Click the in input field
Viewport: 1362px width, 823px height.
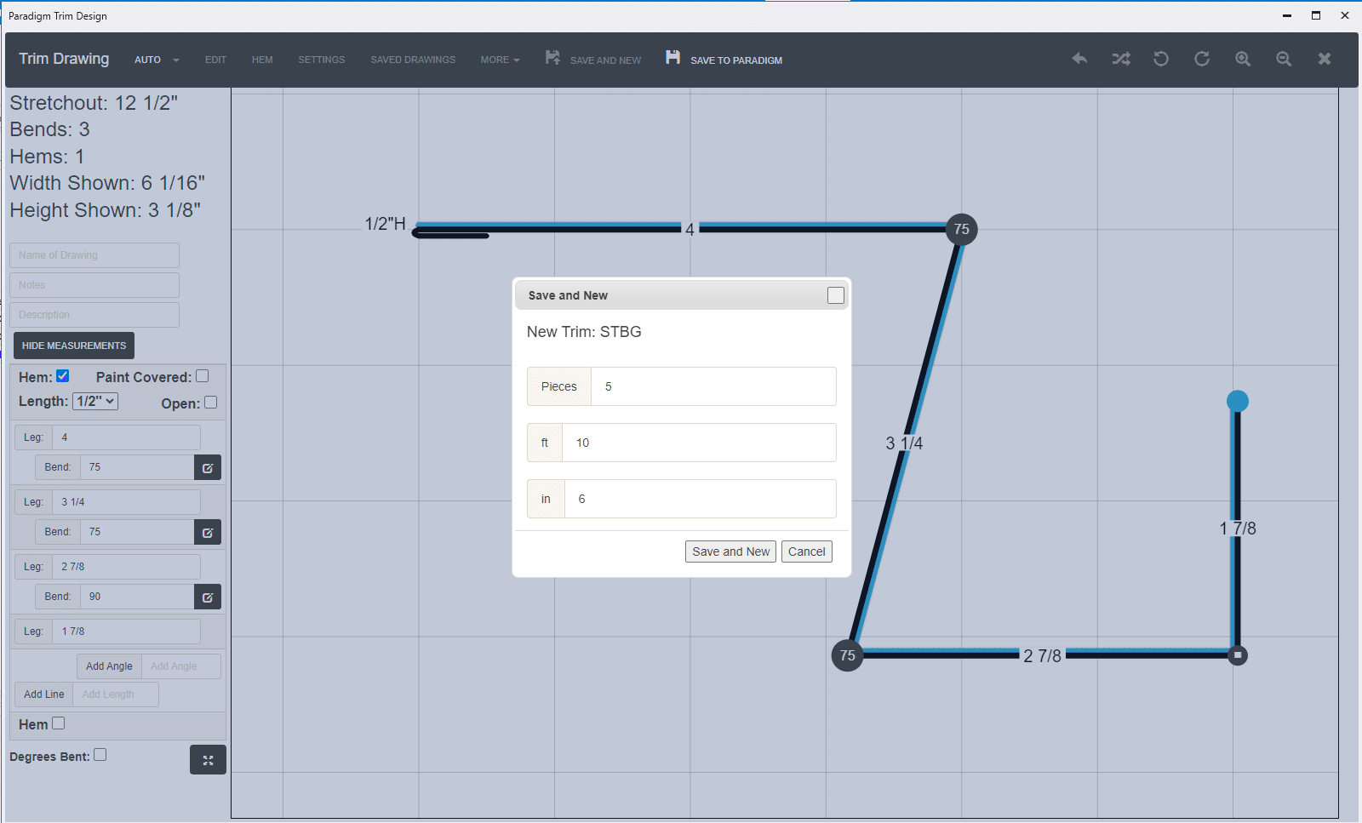[700, 499]
